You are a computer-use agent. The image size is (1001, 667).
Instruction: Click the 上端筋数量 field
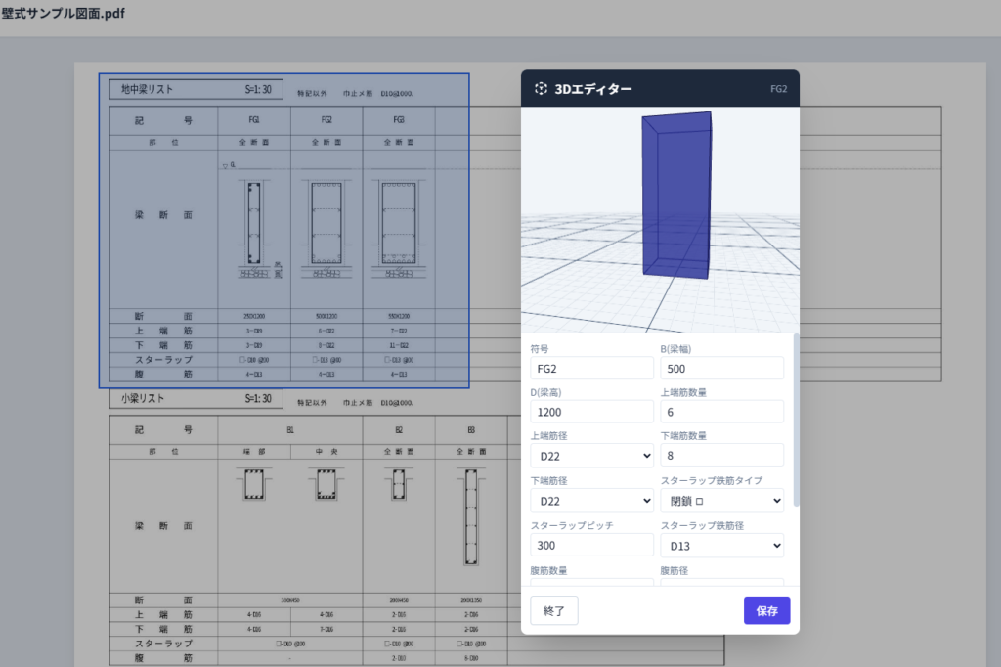point(721,412)
